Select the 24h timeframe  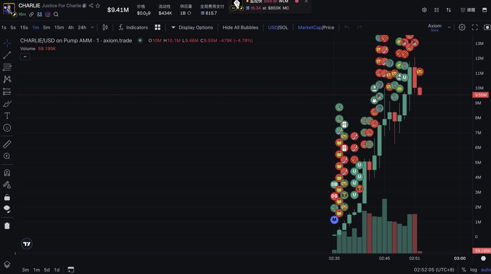(x=82, y=27)
